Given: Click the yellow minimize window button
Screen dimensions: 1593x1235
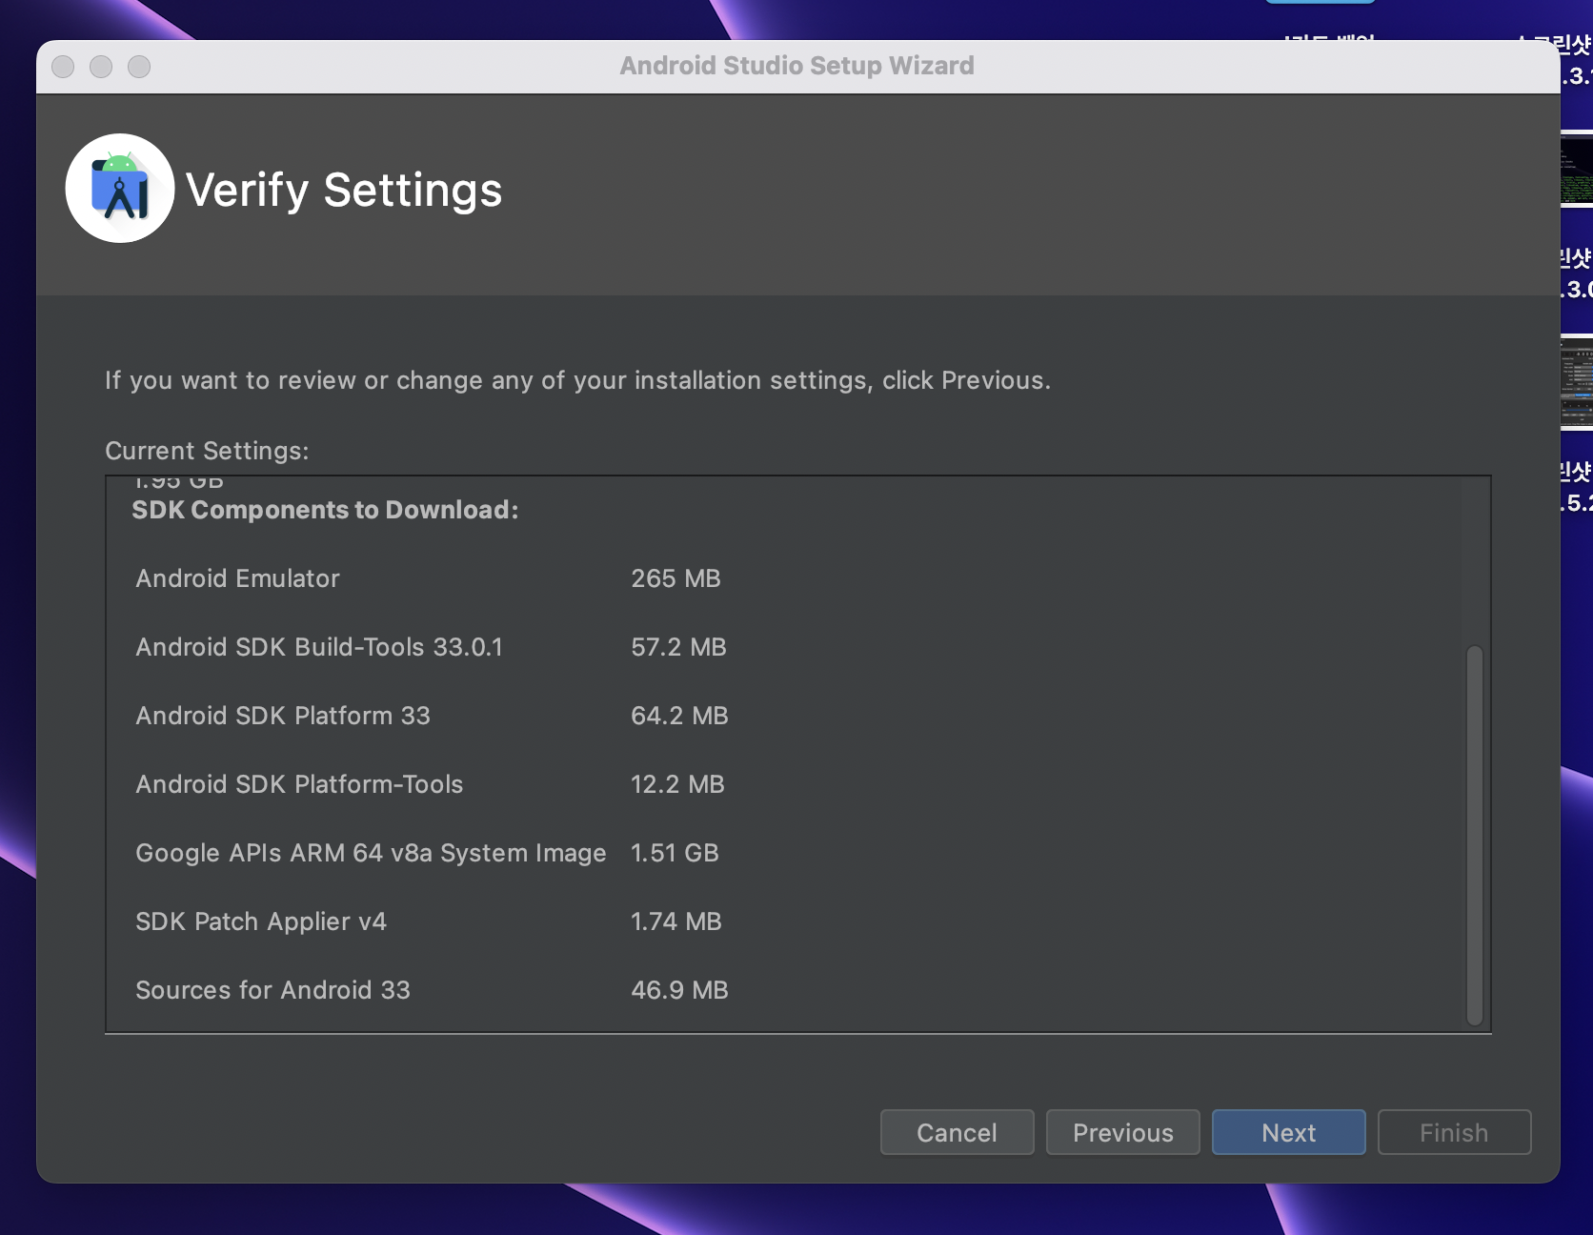Looking at the screenshot, I should click(x=101, y=67).
